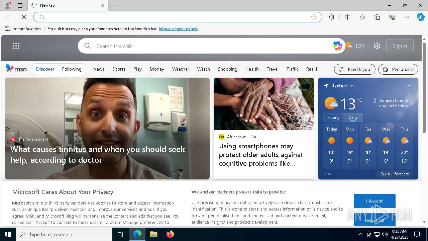Open Copilot icon in the search box
Viewport: 428px width, 241px height.
(337, 46)
